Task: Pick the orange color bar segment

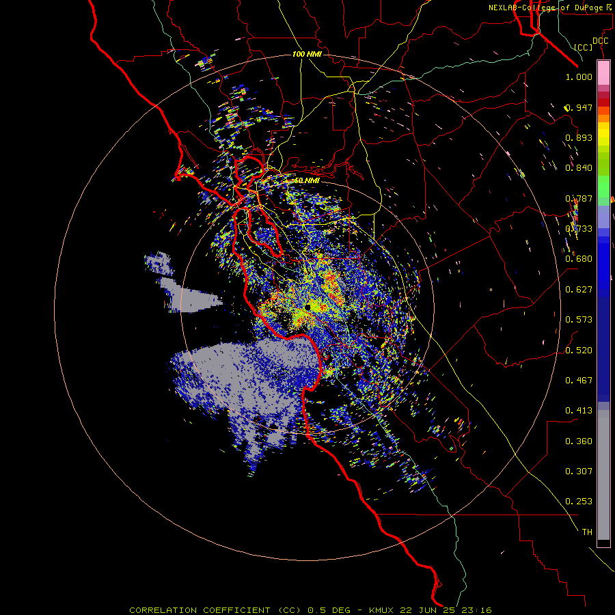Action: point(603,118)
